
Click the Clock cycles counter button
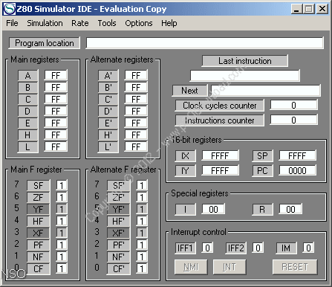(220, 106)
